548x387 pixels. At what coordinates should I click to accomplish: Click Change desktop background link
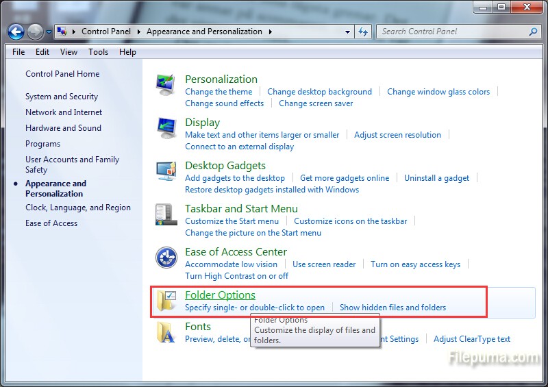pos(319,92)
